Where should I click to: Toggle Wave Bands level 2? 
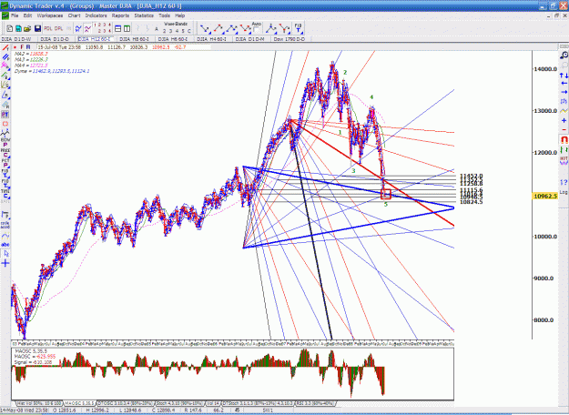click(165, 31)
